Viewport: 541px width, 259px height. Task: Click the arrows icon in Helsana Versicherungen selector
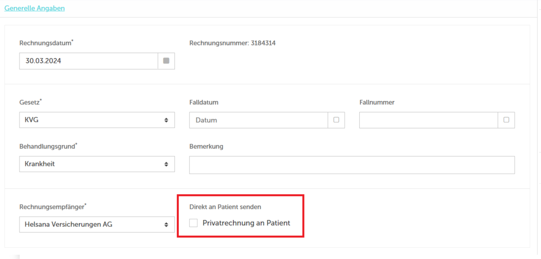point(166,224)
